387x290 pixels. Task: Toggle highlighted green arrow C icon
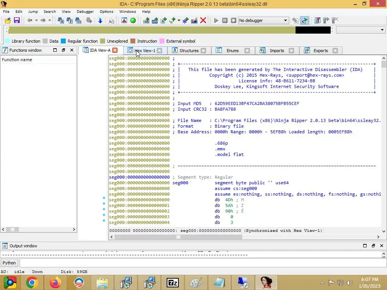click(304, 20)
